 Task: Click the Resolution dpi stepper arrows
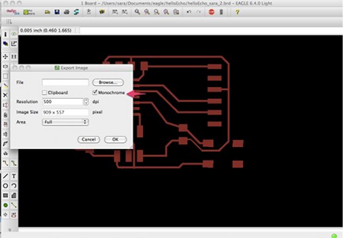click(x=86, y=102)
